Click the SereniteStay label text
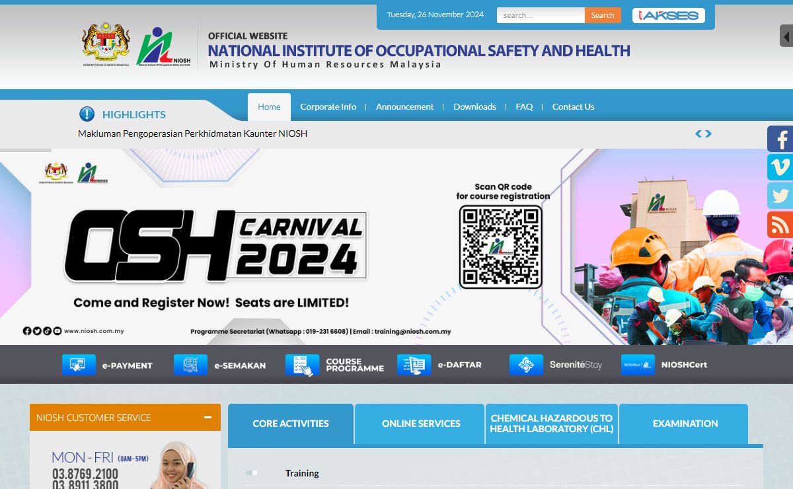The image size is (793, 489). point(576,365)
